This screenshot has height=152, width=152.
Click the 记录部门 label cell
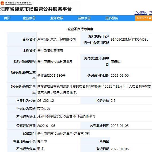tap(22, 134)
